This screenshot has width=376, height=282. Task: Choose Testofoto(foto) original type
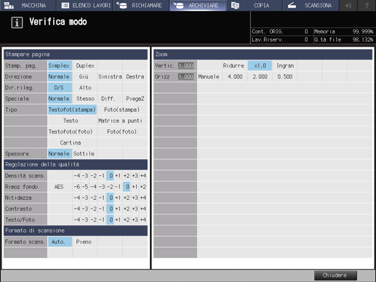[x=72, y=132]
